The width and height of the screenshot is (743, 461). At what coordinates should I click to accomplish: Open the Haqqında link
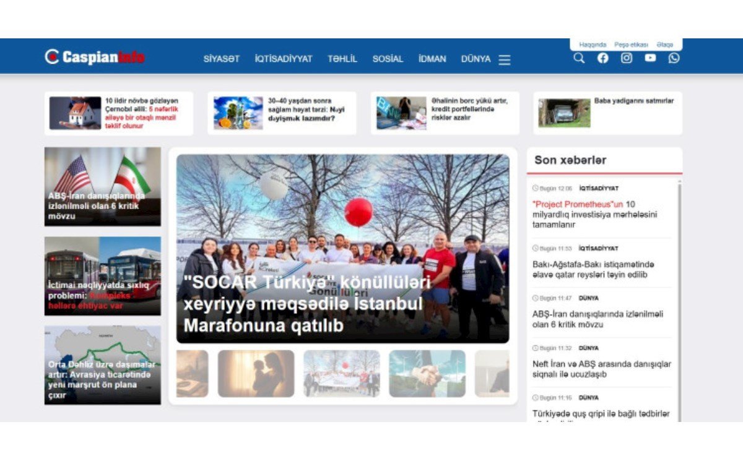click(592, 44)
